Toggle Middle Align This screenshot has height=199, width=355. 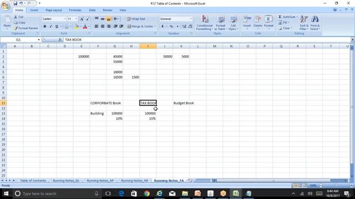point(103,19)
